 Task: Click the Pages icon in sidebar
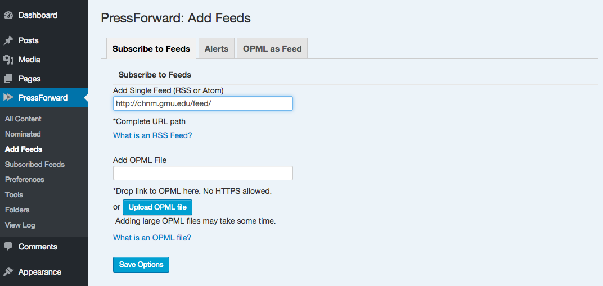pyautogui.click(x=8, y=79)
